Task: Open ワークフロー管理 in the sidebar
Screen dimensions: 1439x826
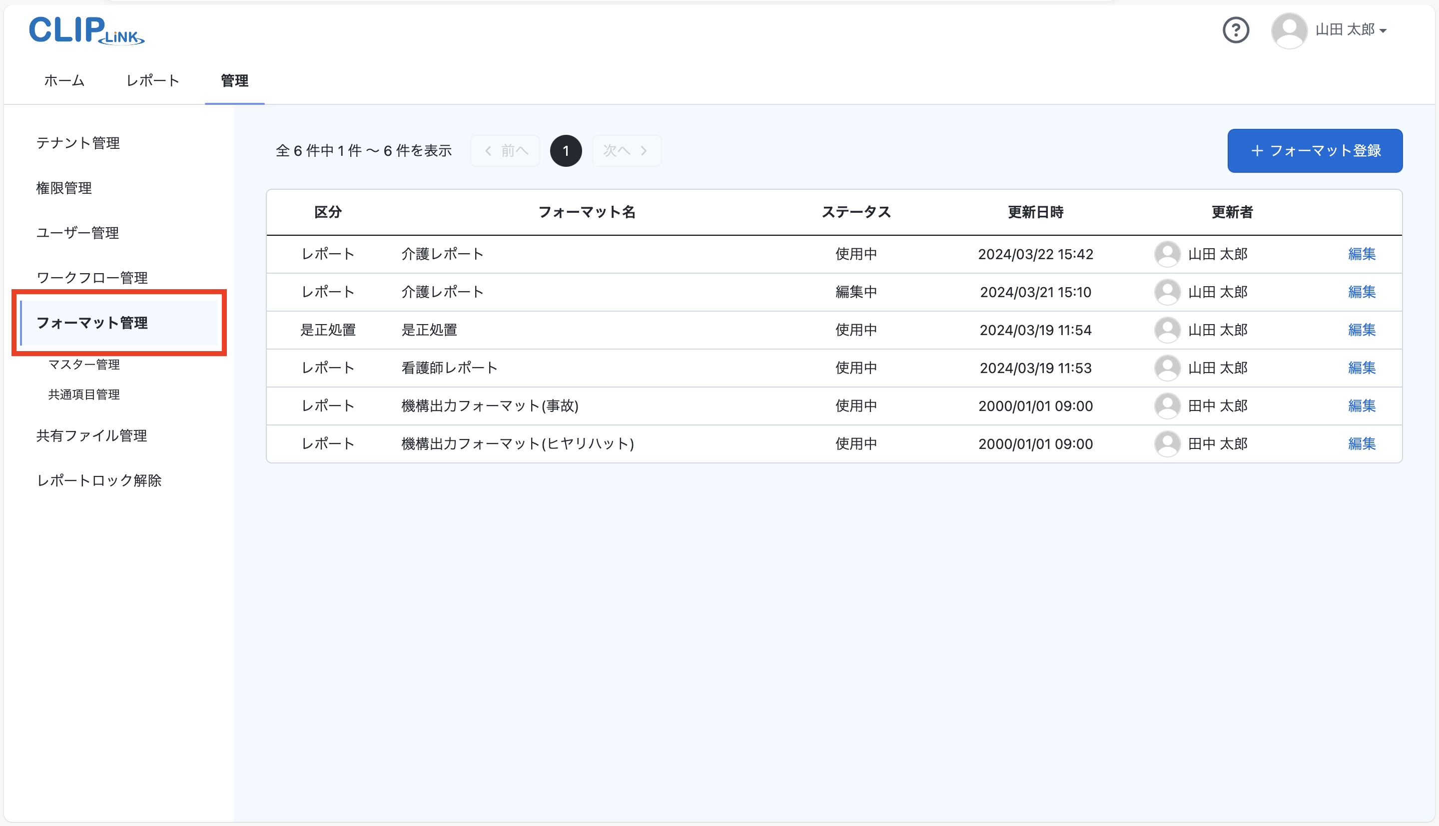Action: pos(92,278)
